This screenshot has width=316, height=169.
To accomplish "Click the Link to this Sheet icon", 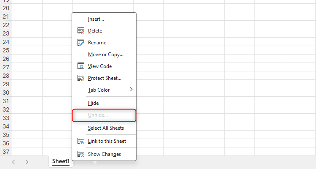I will (81, 141).
